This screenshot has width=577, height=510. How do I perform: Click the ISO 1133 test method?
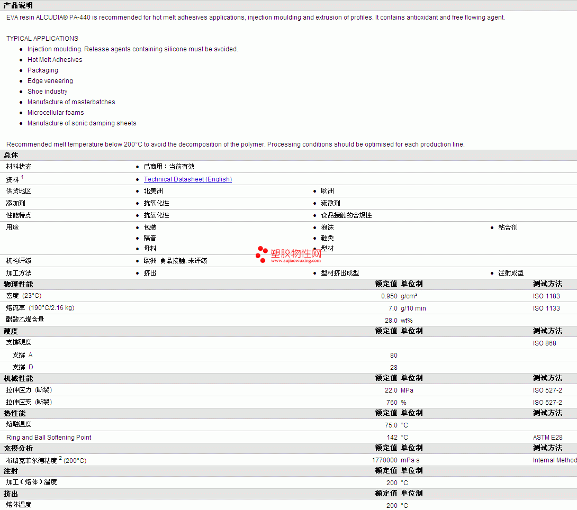546,308
